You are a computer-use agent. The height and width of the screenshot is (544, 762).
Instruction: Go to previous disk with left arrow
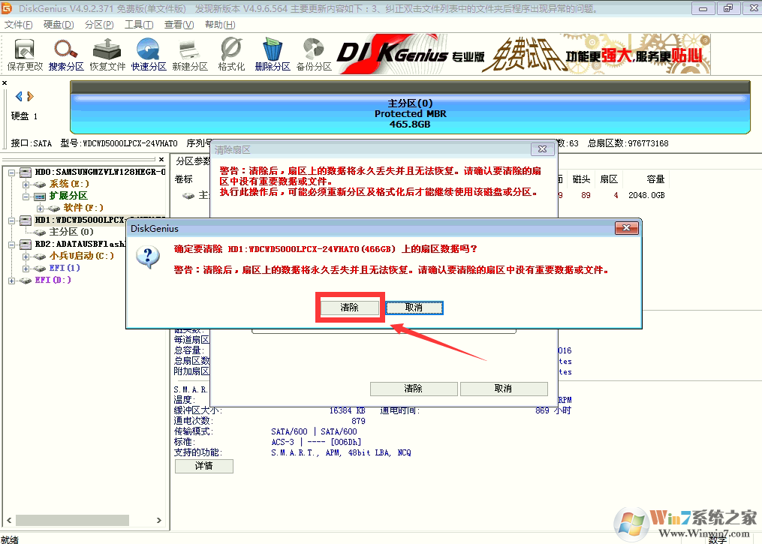tap(19, 96)
